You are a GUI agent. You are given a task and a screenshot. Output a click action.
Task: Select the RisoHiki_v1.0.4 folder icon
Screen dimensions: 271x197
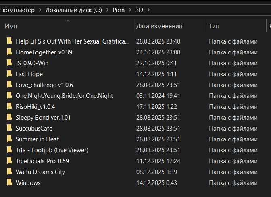9,106
